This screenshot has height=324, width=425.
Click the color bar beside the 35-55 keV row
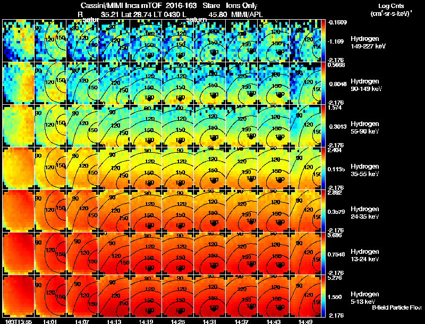click(x=323, y=168)
